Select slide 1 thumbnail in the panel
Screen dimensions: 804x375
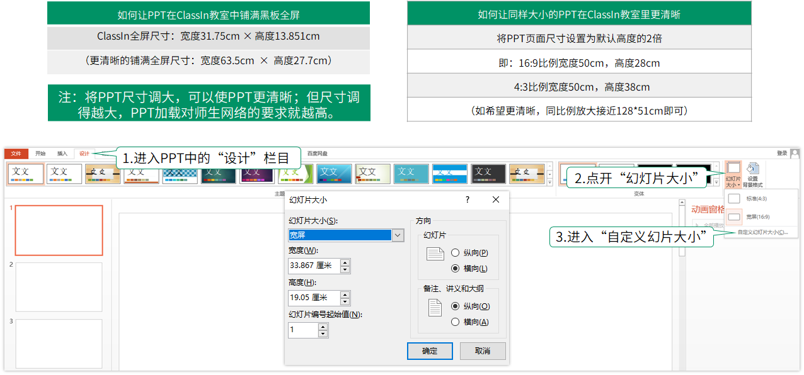click(x=59, y=230)
